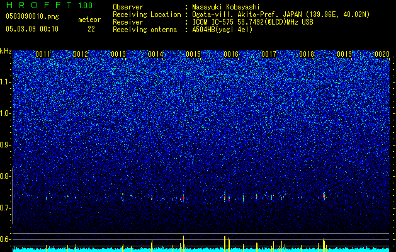Select the filename 0503090010.png
This screenshot has width=396, height=252.
point(32,16)
